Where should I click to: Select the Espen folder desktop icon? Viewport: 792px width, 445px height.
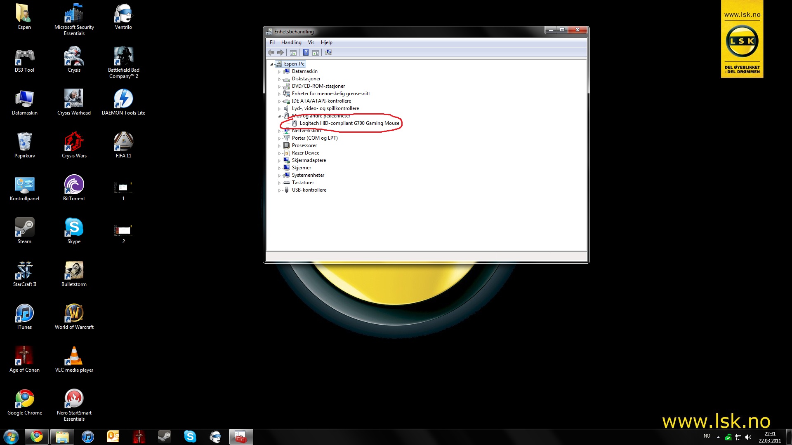tap(24, 16)
